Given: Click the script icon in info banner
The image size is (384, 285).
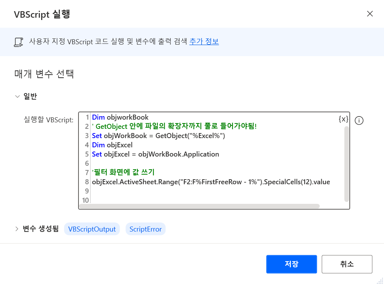Looking at the screenshot, I should click(x=18, y=42).
